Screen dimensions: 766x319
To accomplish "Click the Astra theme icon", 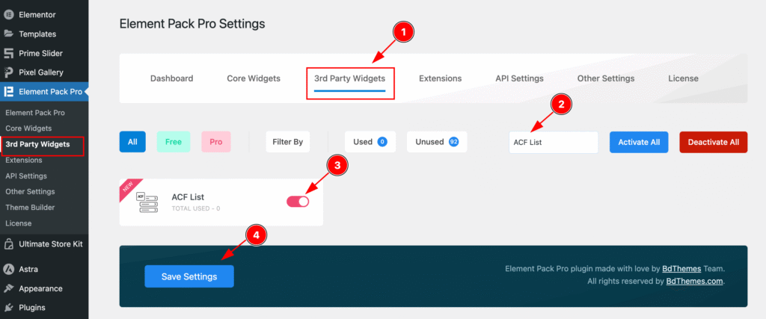I will [x=8, y=269].
